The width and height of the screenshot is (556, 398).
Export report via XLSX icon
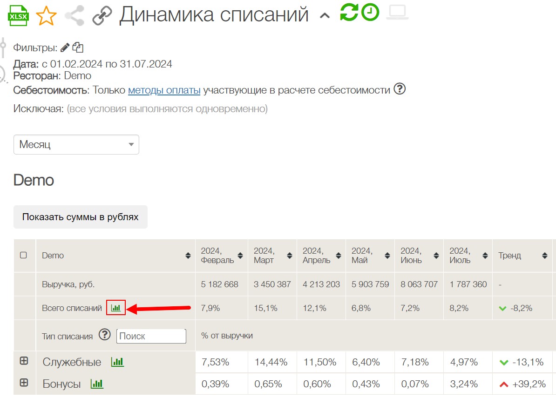click(x=19, y=15)
